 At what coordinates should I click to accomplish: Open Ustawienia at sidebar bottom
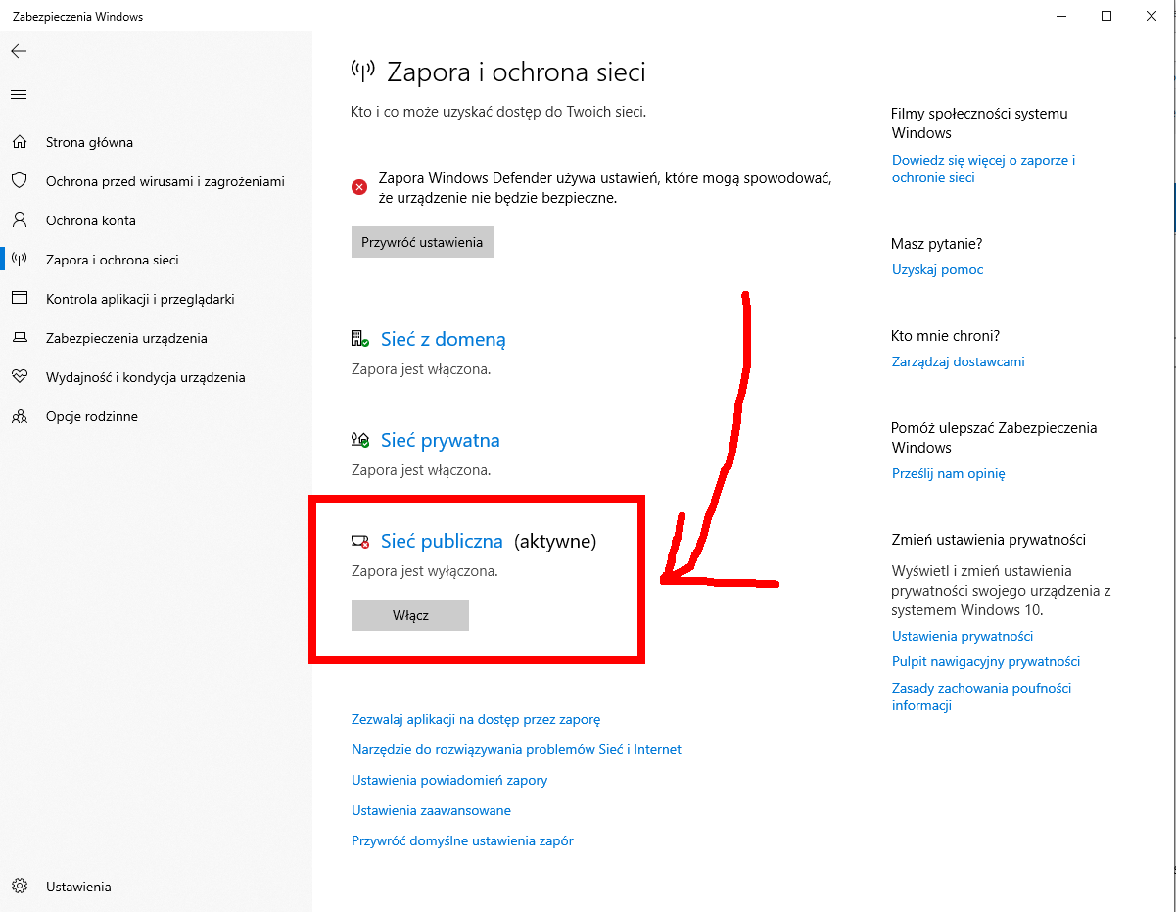point(78,887)
